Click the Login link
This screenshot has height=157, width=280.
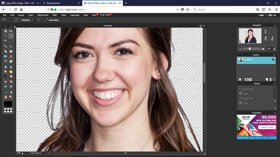click(x=261, y=15)
